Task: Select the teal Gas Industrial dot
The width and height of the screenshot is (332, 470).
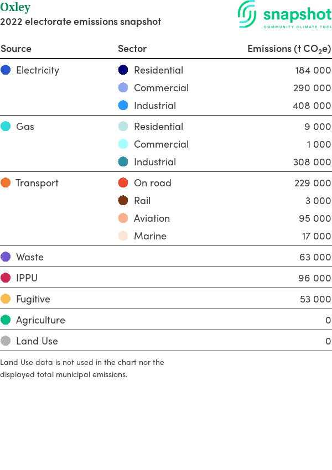Action: point(123,161)
